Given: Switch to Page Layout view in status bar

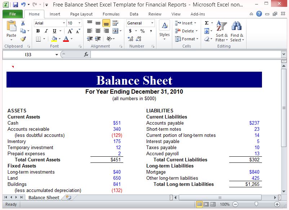Looking at the screenshot, I should 207,204.
